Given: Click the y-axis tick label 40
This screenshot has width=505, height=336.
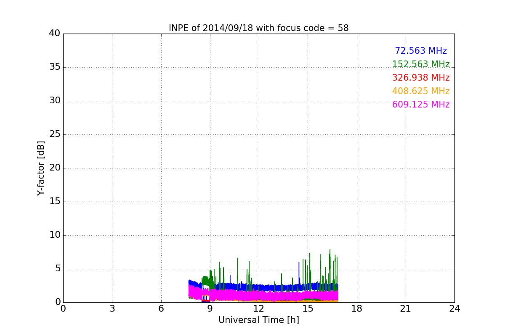Looking at the screenshot, I should [55, 33].
